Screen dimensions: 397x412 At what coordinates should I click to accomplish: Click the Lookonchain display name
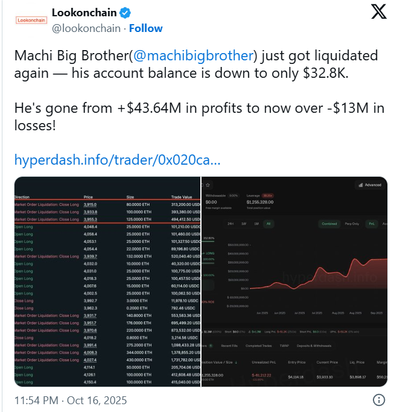pos(83,13)
